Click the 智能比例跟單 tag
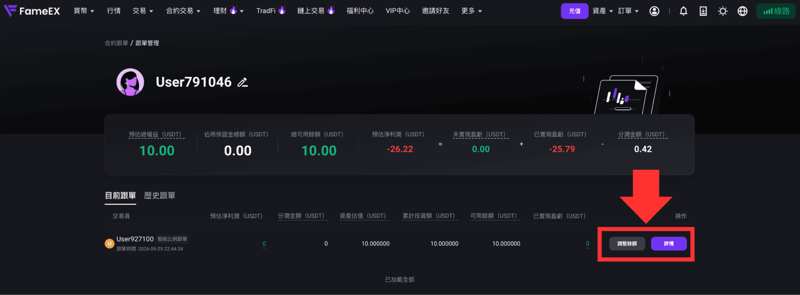 (x=172, y=239)
